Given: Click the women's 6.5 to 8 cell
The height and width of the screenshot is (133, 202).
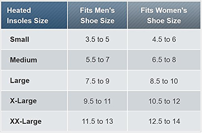Looking at the screenshot, I should pos(164,60).
